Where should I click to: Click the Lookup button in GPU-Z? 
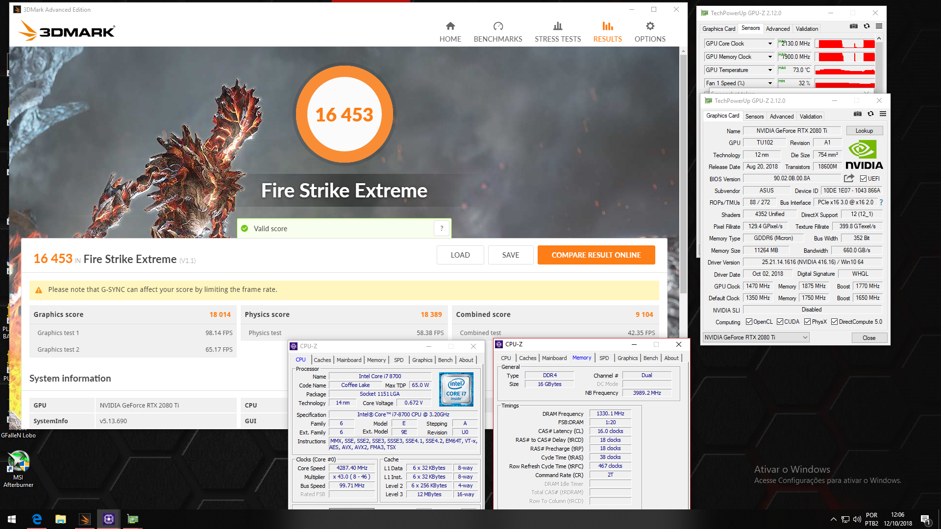864,131
